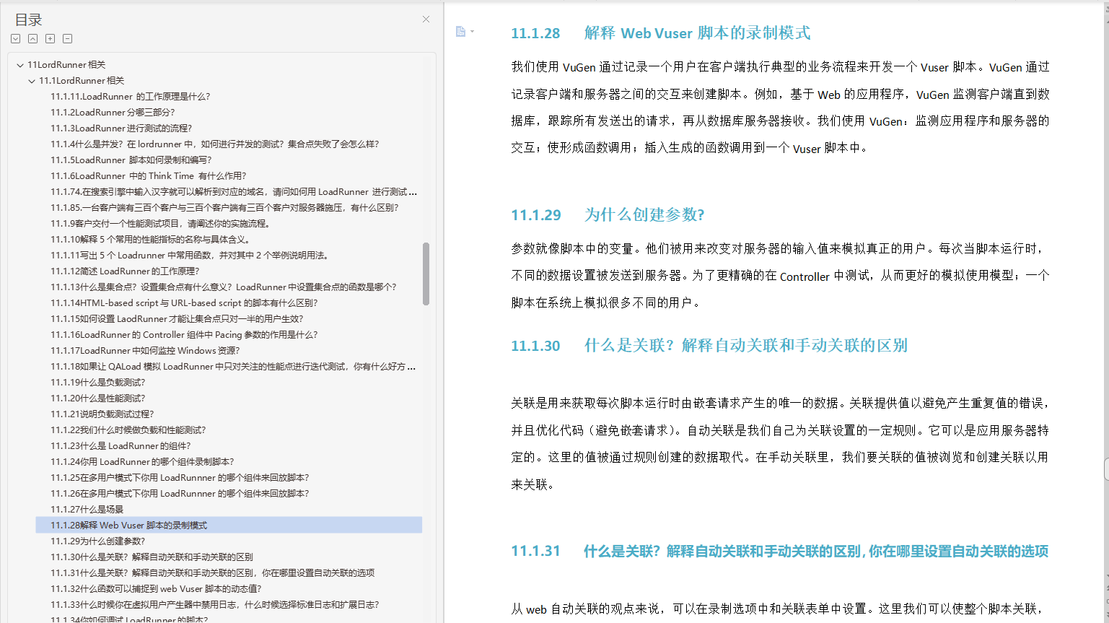Click the page document icon beside heading 11.1.28
Image resolution: width=1109 pixels, height=623 pixels.
click(460, 32)
